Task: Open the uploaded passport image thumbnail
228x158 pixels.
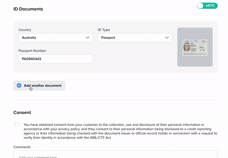Action: pyautogui.click(x=195, y=47)
